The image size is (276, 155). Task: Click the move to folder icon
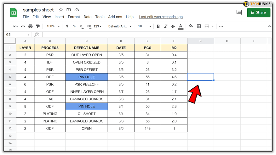click(x=69, y=10)
